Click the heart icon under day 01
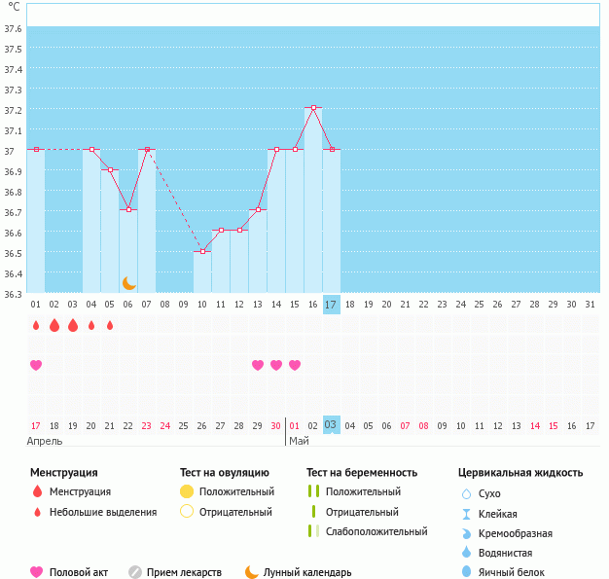This screenshot has height=579, width=609. pos(36,365)
